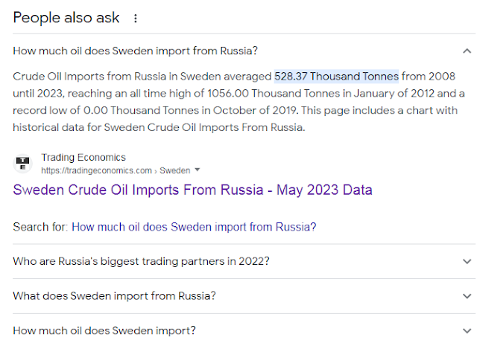
Task: Select question Who are Russia's biggest trading partners
Action: (x=142, y=262)
